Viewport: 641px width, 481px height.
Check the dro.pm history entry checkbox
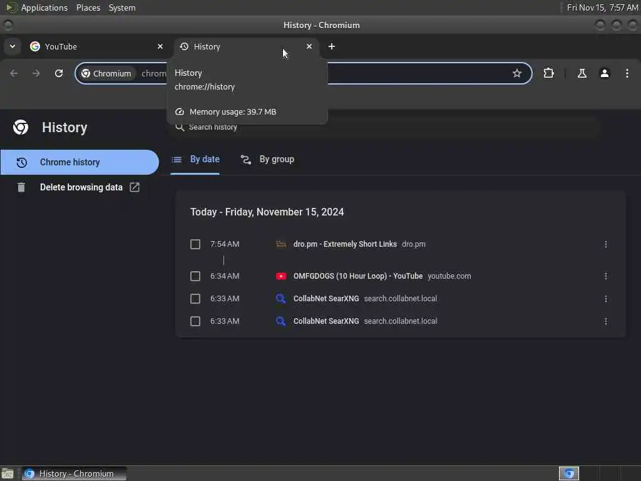click(195, 244)
